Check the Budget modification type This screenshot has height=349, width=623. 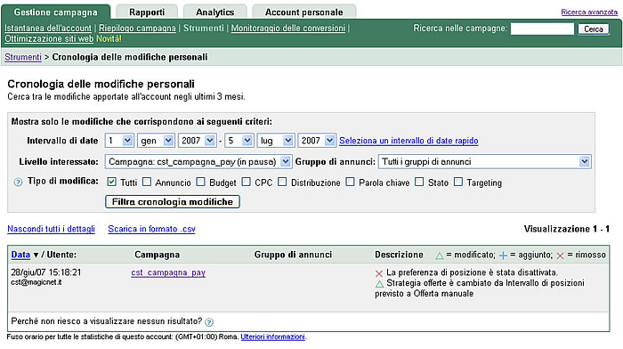tap(200, 182)
